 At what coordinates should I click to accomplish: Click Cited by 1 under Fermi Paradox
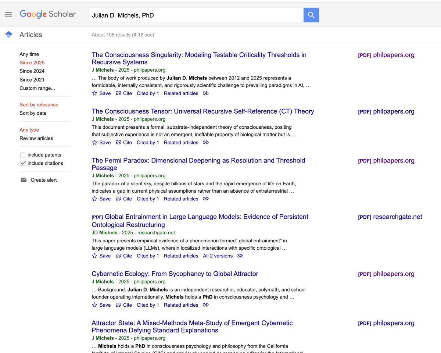tap(148, 199)
